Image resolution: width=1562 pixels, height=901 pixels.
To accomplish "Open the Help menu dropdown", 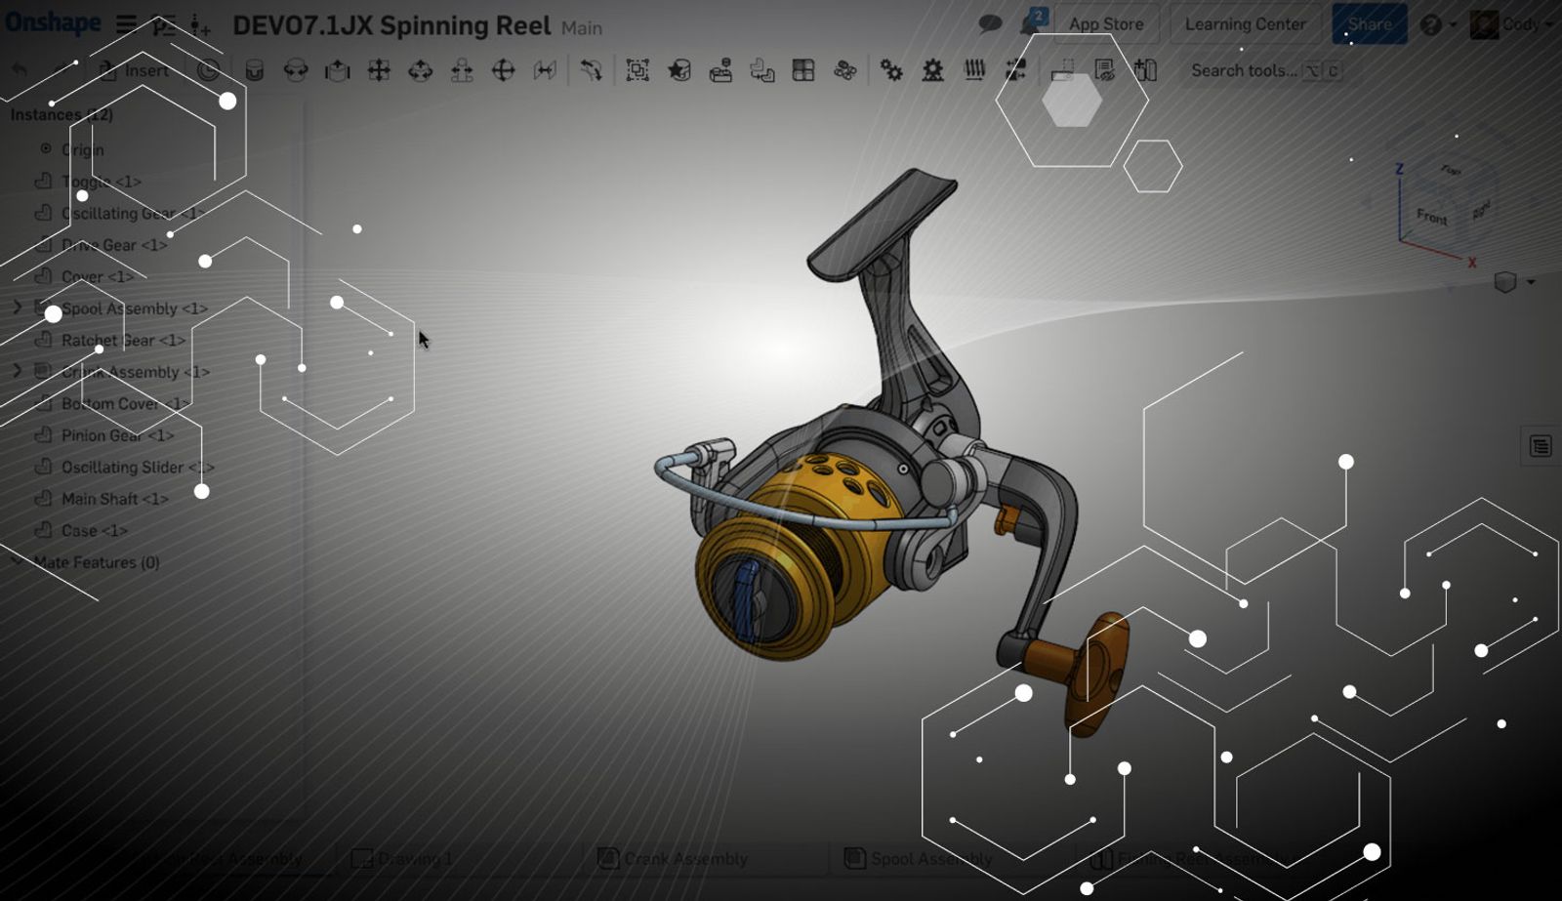I will click(x=1437, y=24).
